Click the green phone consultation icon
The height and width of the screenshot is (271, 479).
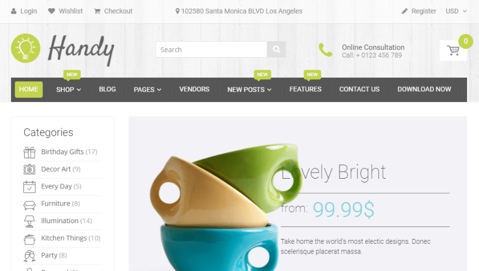pyautogui.click(x=326, y=50)
